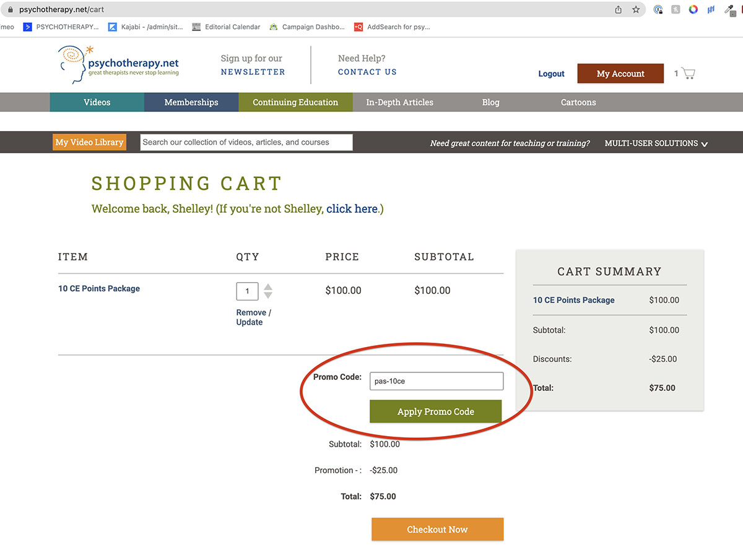Viewport: 743px width, 553px height.
Task: Open the Campaign Dashboard bookmark
Action: (x=307, y=27)
